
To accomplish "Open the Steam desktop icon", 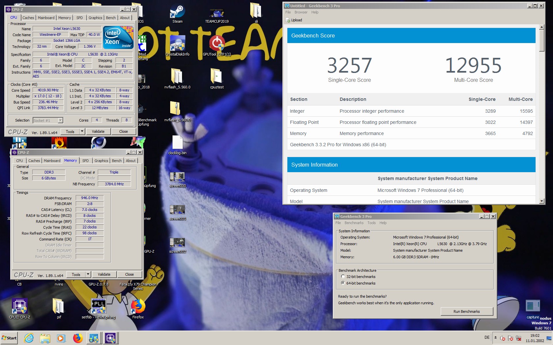I will (177, 13).
